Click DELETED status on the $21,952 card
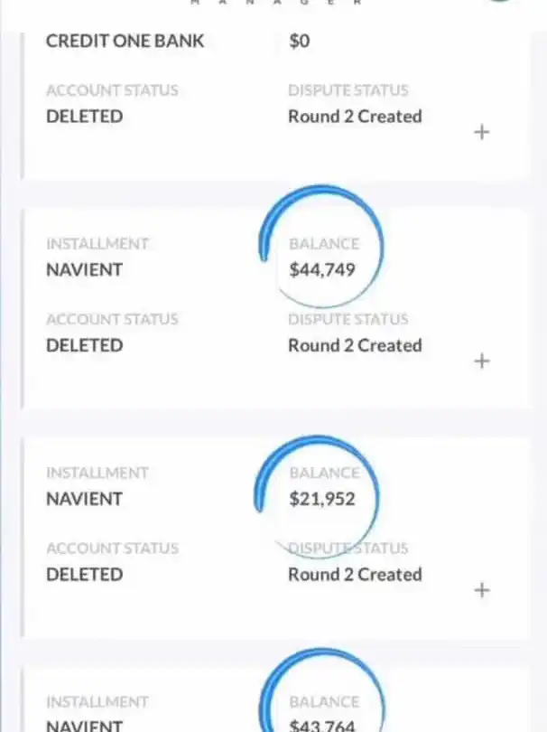The image size is (547, 732). [84, 575]
